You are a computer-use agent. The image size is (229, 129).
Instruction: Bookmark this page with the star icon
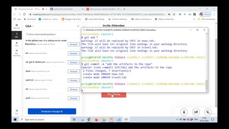[x=174, y=14]
